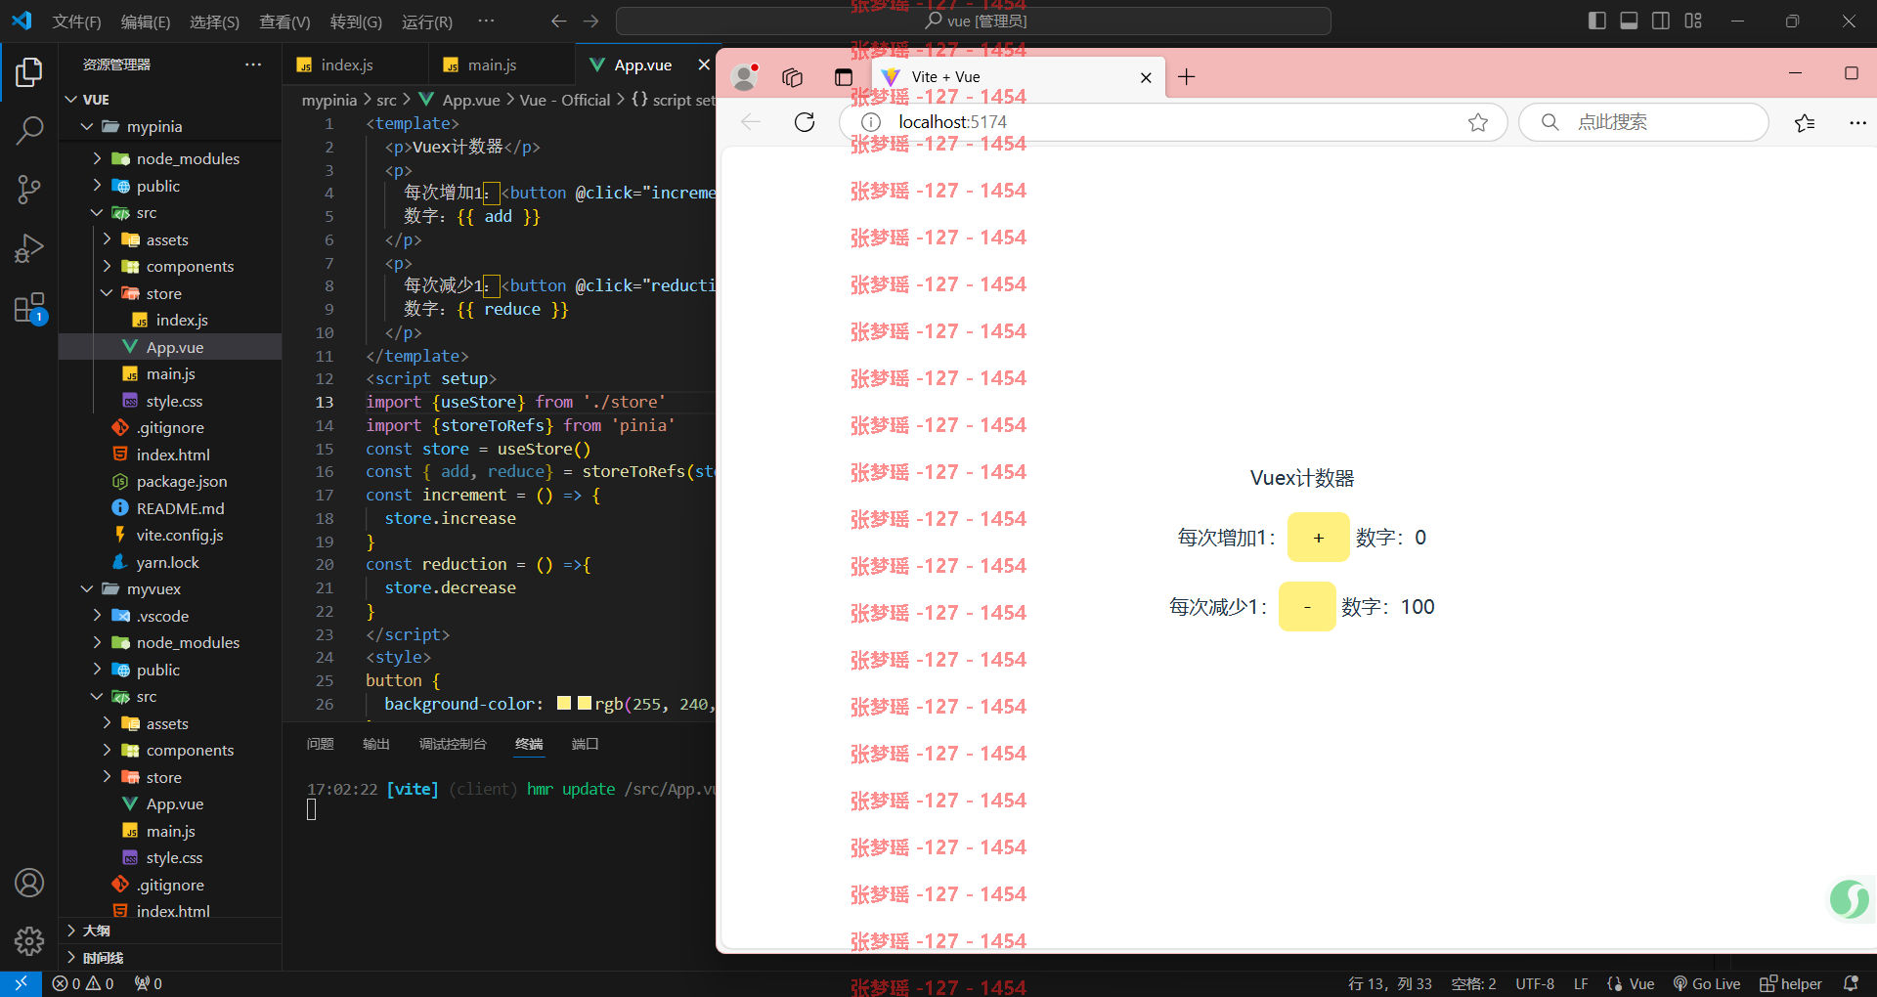Open a new browser tab with plus
This screenshot has width=1877, height=997.
click(x=1187, y=77)
